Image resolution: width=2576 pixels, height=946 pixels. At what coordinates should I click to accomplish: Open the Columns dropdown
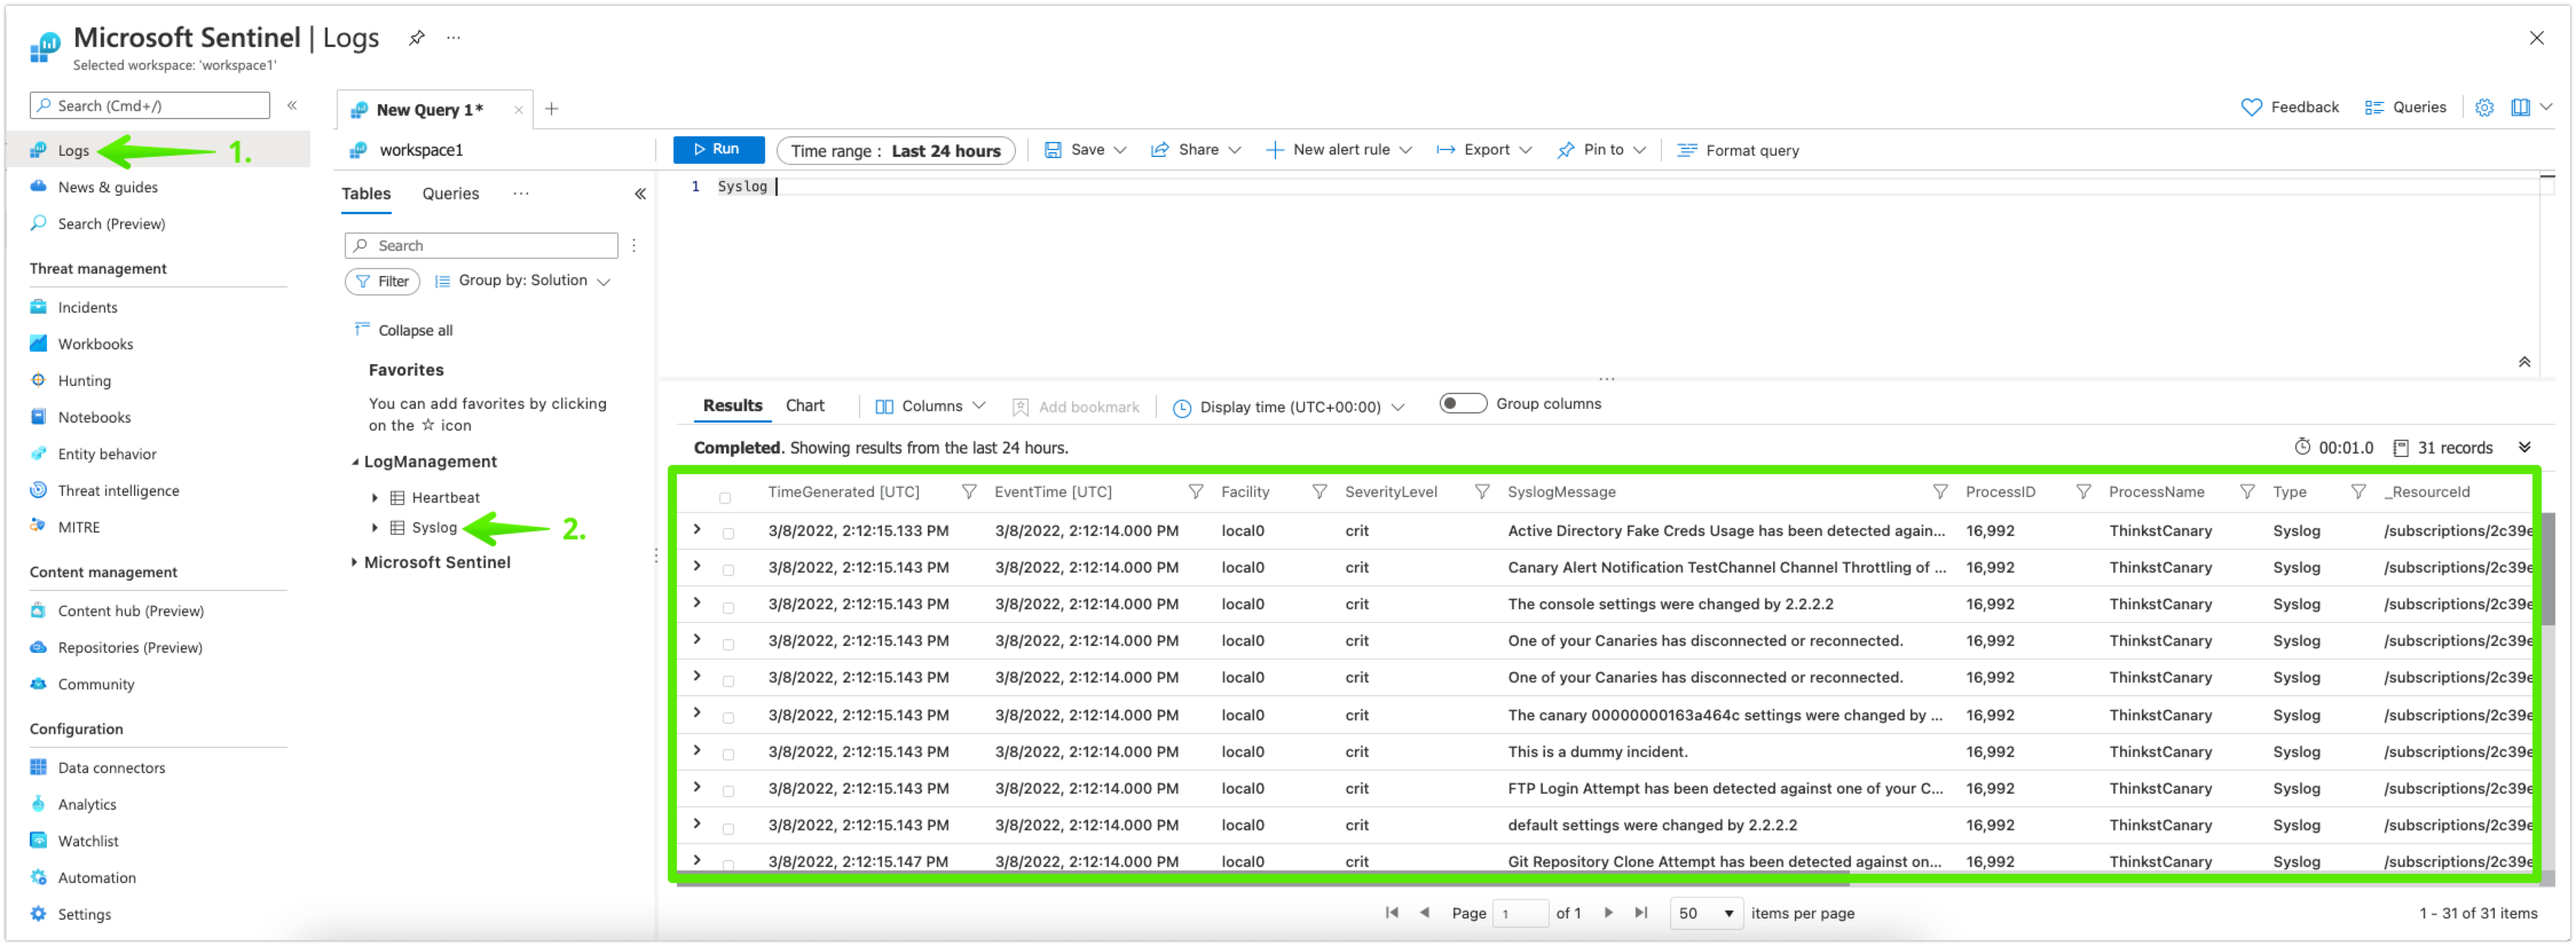click(x=930, y=407)
